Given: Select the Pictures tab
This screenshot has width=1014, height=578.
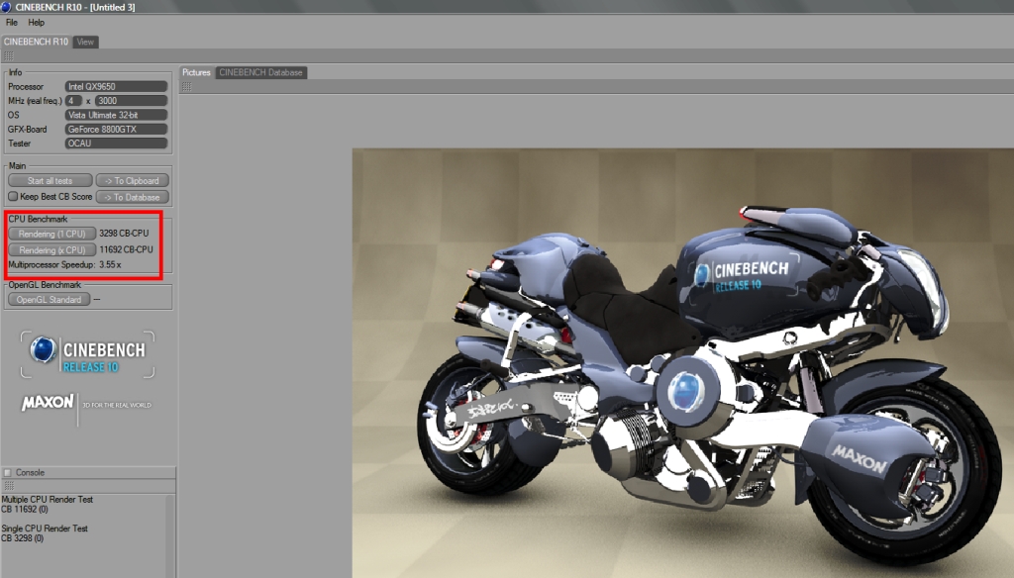Looking at the screenshot, I should tap(197, 72).
